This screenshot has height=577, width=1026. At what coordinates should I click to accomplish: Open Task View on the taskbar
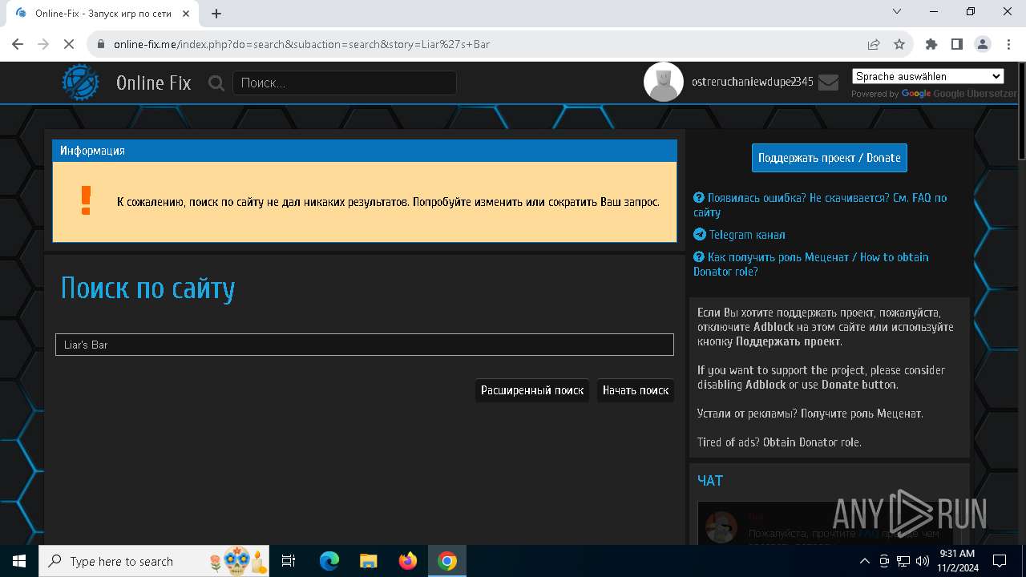pyautogui.click(x=289, y=561)
